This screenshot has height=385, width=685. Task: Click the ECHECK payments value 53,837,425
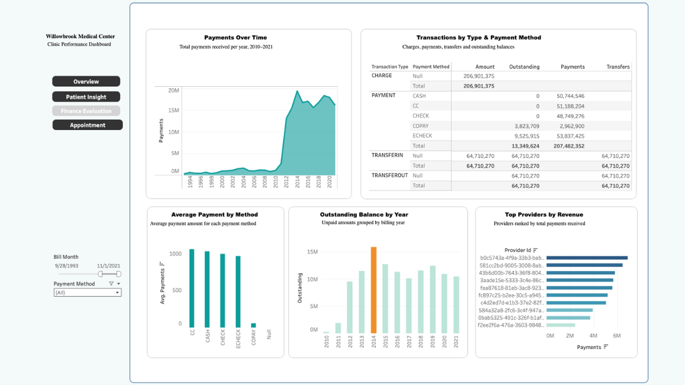(x=570, y=136)
